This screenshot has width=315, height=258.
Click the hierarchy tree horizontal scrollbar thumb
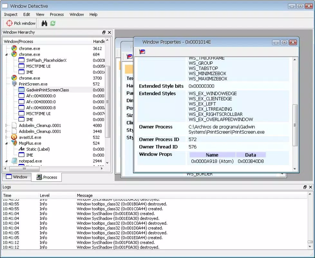point(24,169)
